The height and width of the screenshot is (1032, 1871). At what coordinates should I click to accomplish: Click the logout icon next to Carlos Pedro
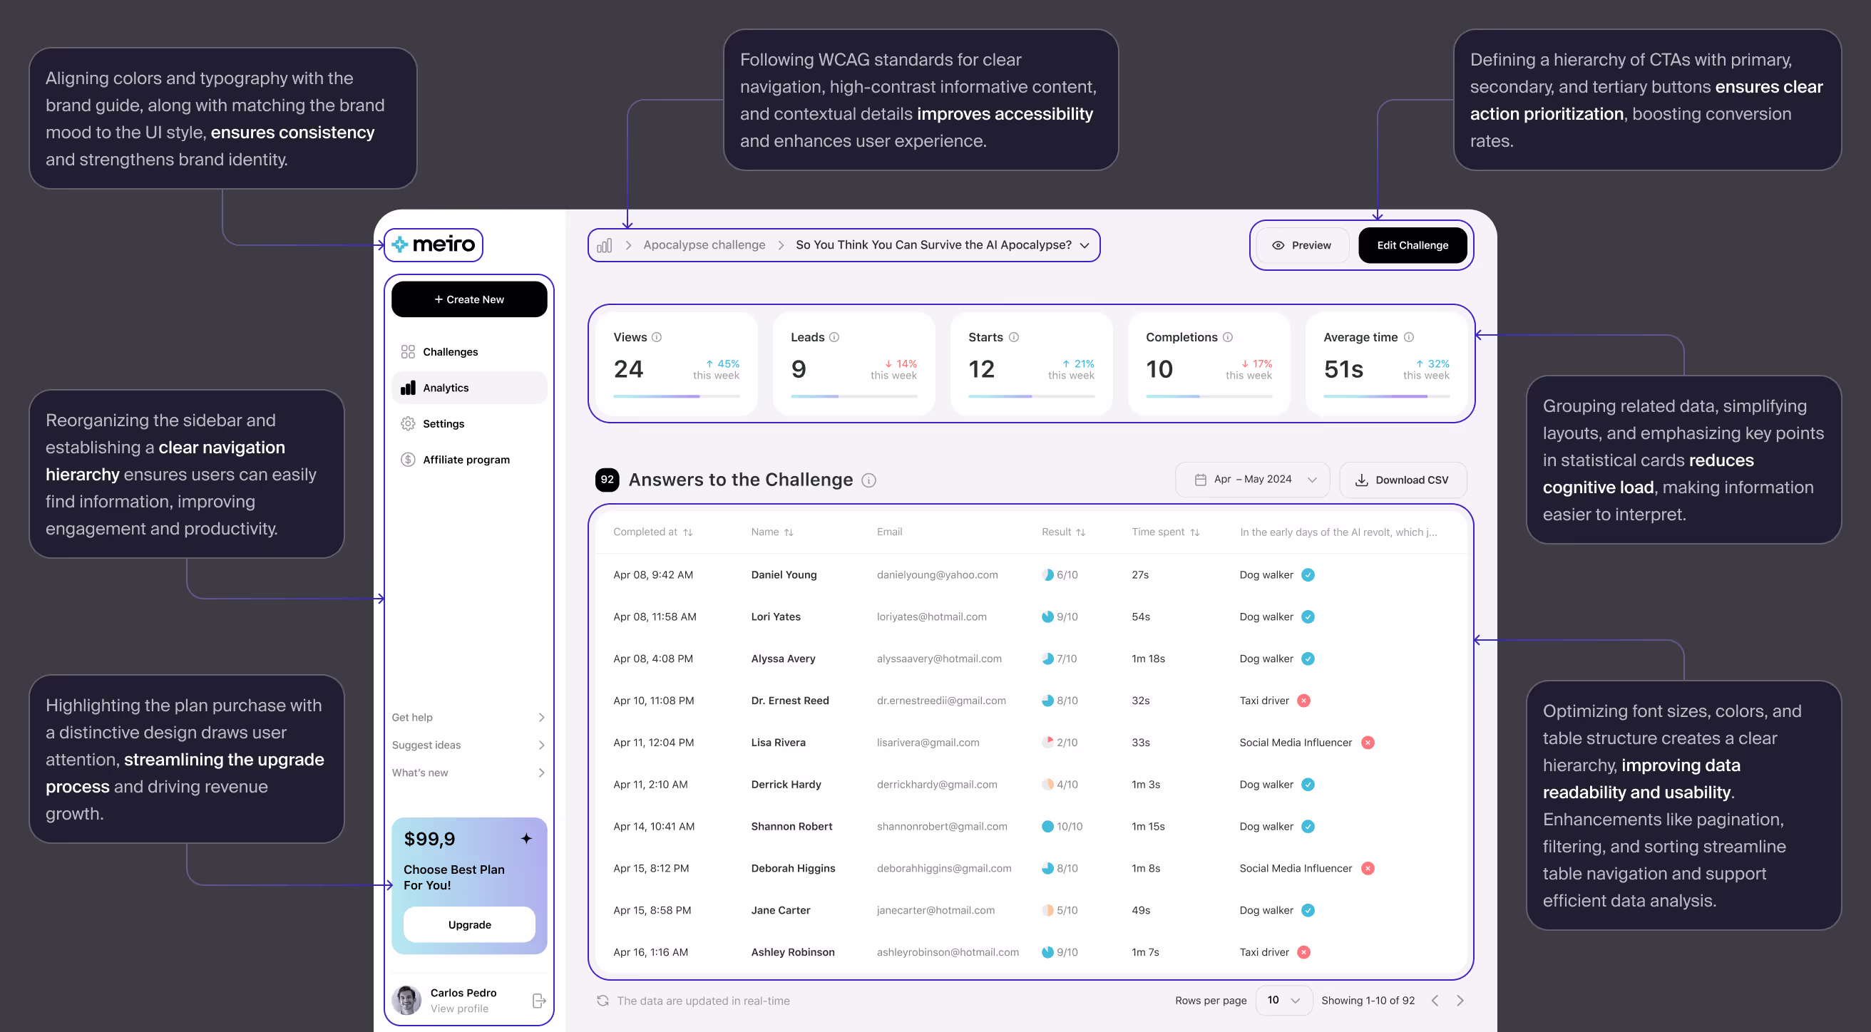tap(539, 1001)
